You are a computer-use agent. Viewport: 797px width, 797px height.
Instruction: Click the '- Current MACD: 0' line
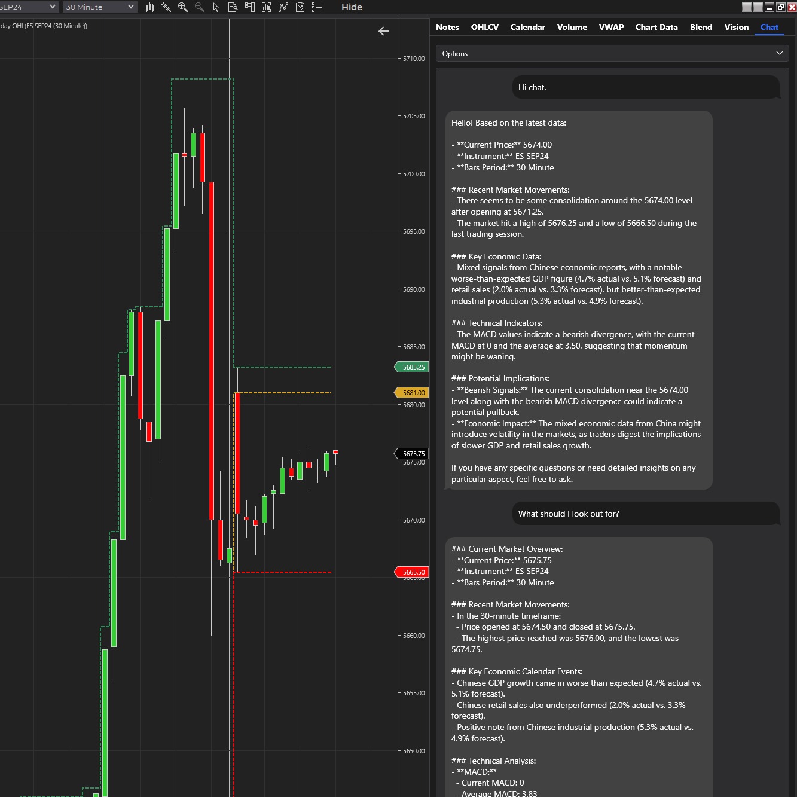click(x=490, y=783)
